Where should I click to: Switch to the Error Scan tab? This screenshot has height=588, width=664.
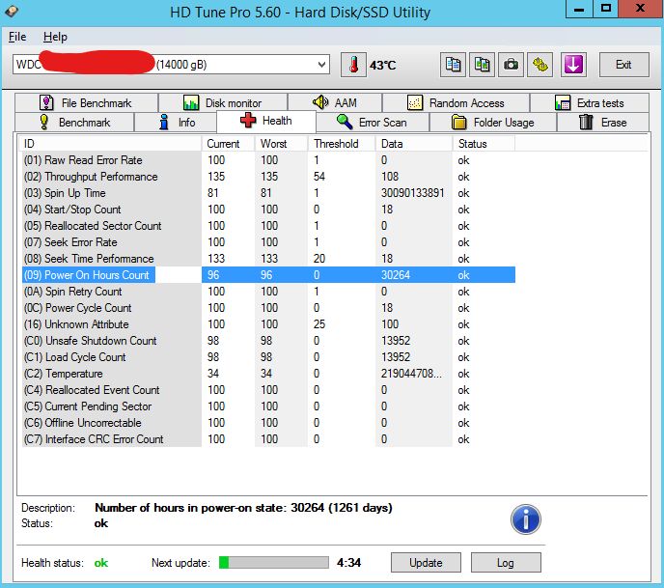click(373, 123)
